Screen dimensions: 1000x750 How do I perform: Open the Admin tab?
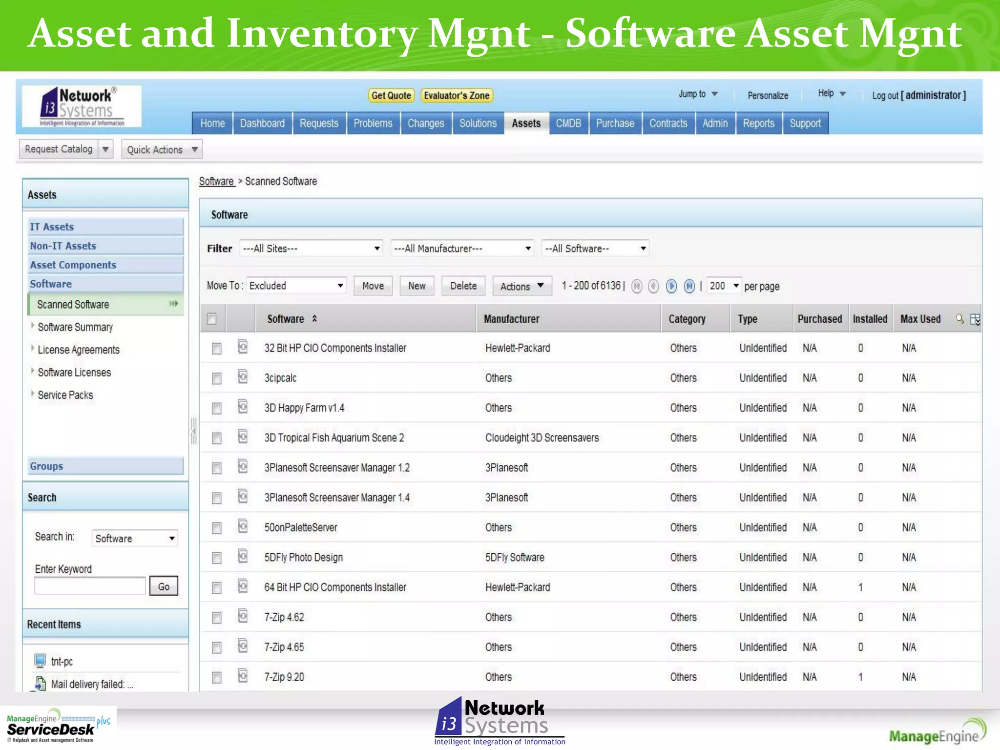coord(715,123)
